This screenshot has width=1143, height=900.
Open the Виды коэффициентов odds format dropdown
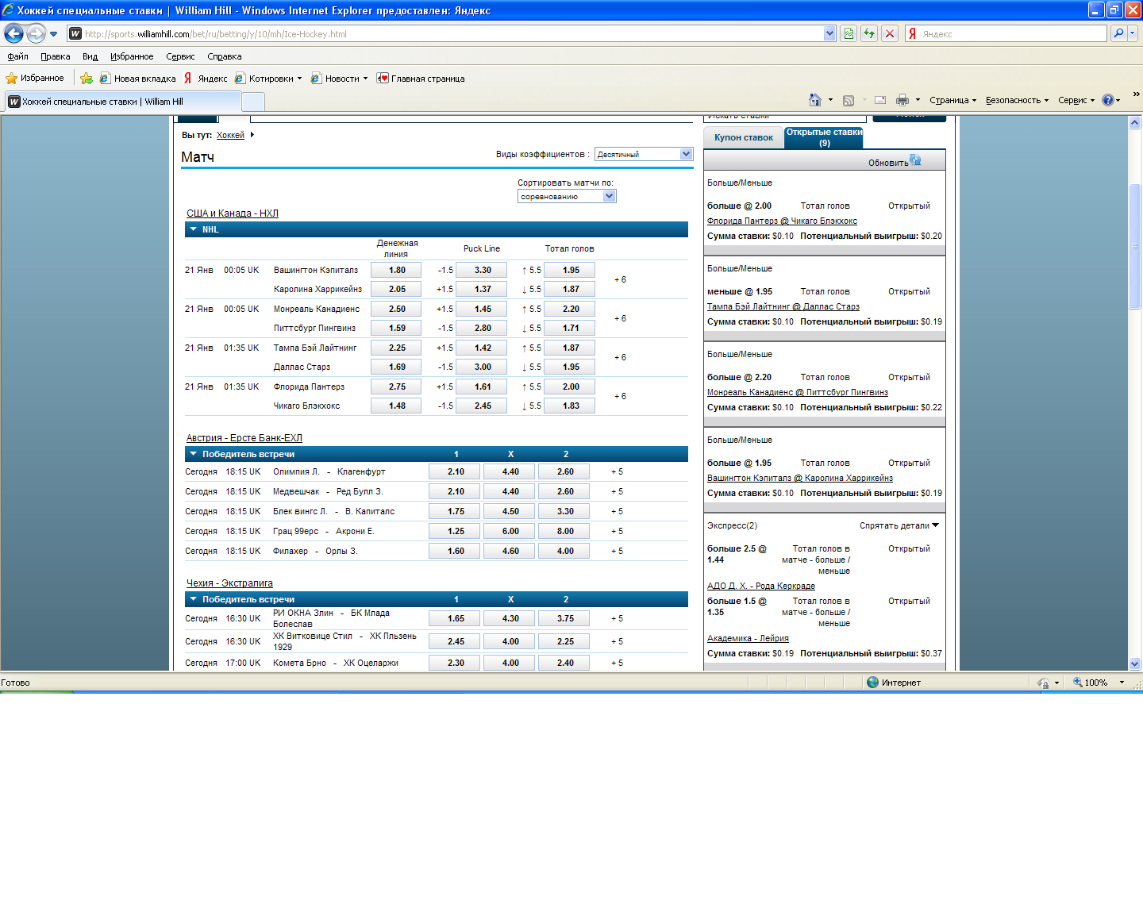click(x=686, y=154)
